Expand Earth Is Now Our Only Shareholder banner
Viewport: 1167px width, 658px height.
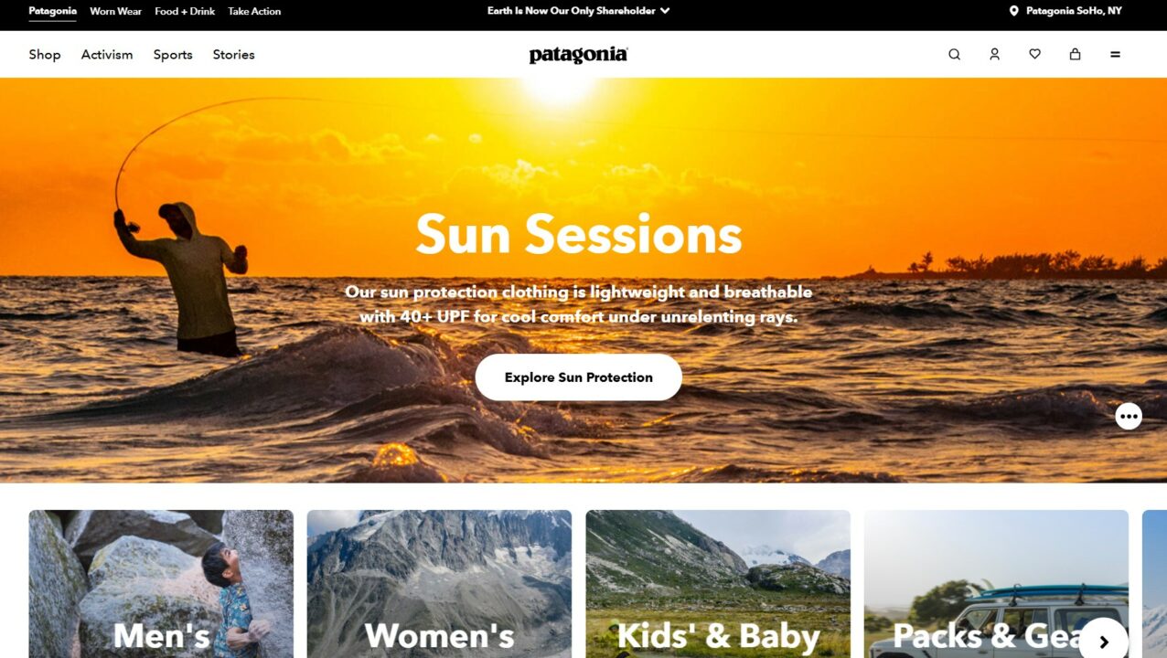[x=579, y=11]
